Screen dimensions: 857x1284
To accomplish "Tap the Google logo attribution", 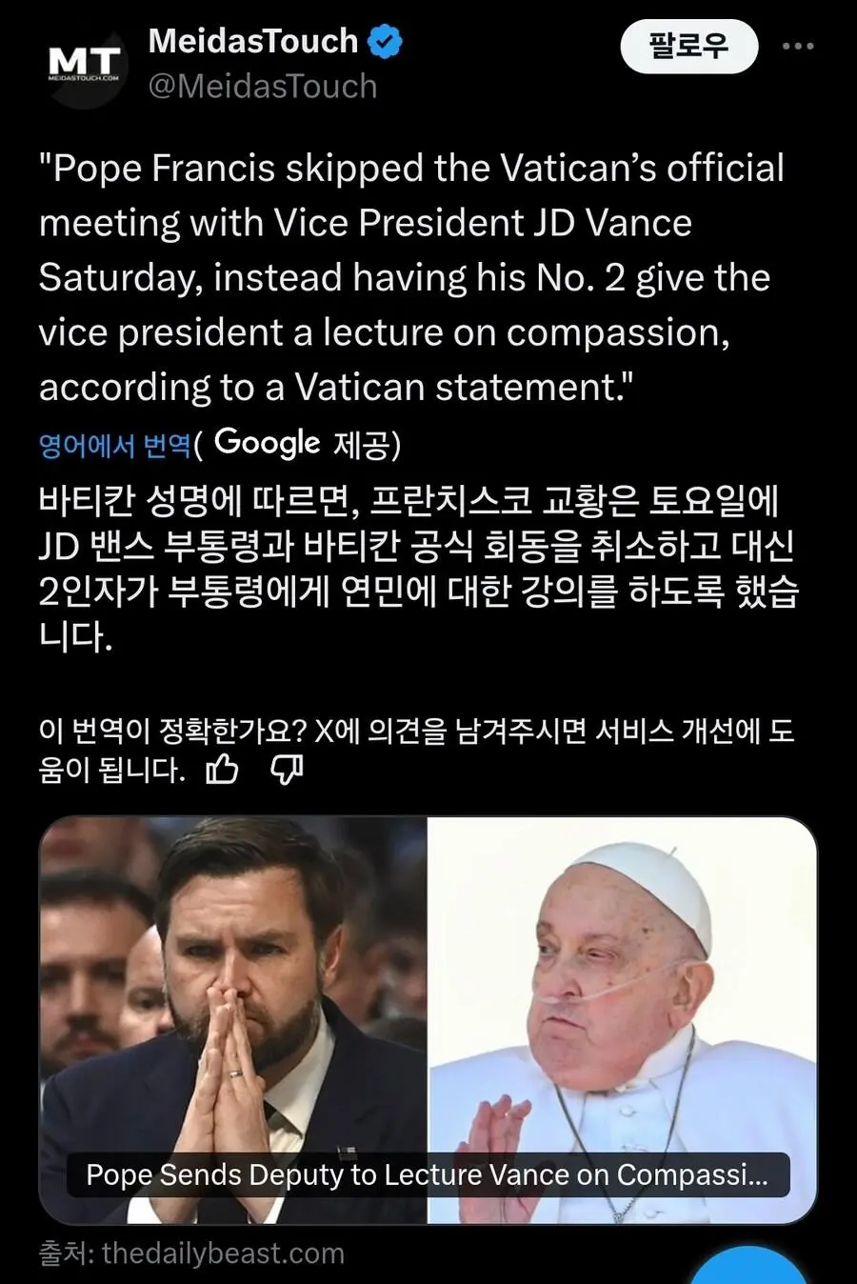I will click(267, 443).
